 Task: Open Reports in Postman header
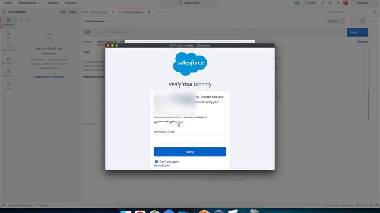coord(53,3)
